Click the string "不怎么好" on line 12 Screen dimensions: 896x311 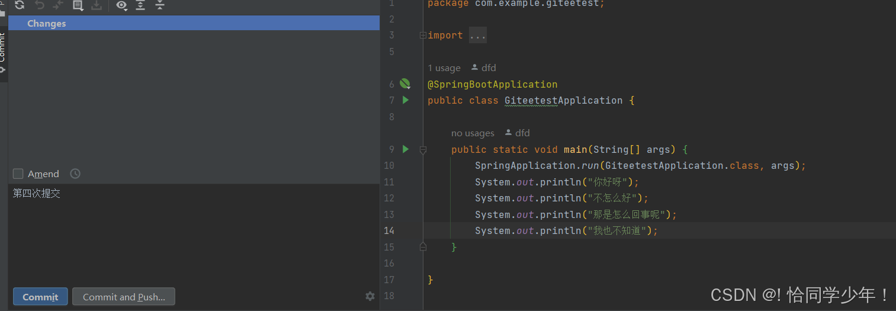(615, 198)
